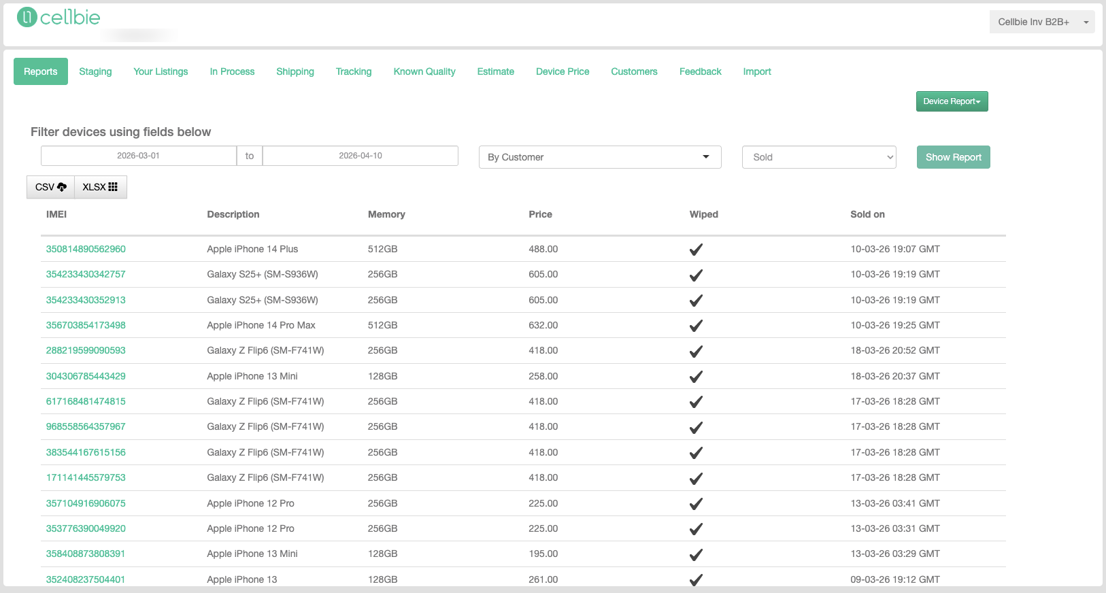Screen dimensions: 1106x593
Task: Open IMEI link 358408873808391
Action: click(x=86, y=554)
